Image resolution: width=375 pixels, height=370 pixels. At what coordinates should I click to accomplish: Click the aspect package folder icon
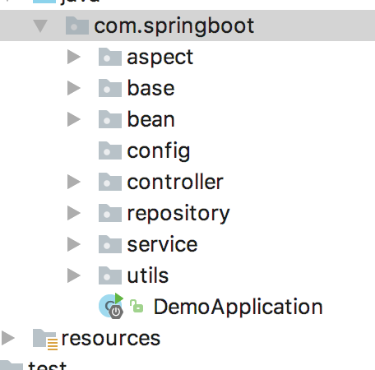click(110, 57)
